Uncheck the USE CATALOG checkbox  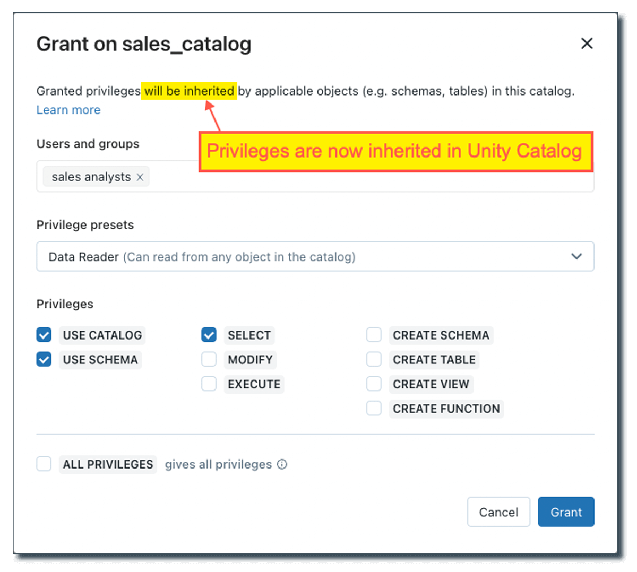pos(44,335)
